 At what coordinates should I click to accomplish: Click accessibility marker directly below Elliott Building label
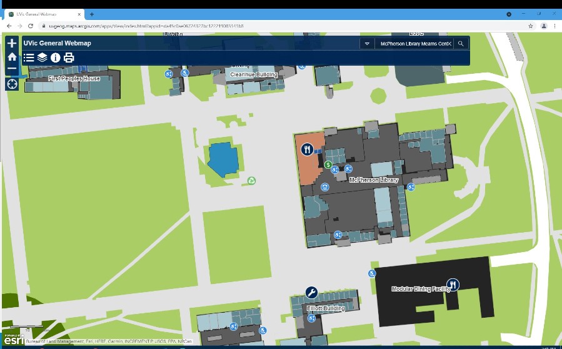[311, 318]
